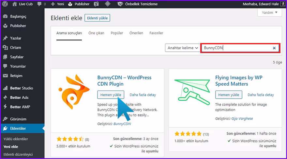
Task: Click the Publisher icon in admin bar
Action: point(70,4)
